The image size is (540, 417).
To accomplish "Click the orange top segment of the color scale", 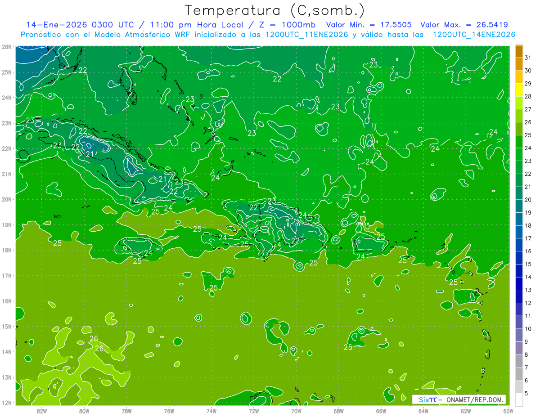I will pyautogui.click(x=519, y=52).
